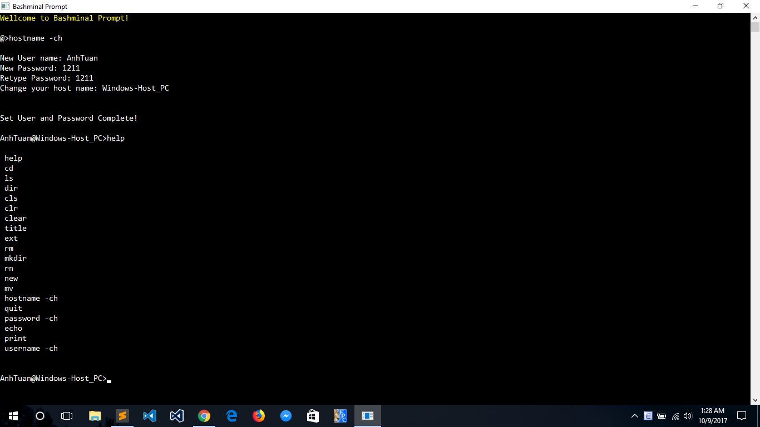Click 'echo' in the command list
760x427 pixels.
click(13, 328)
